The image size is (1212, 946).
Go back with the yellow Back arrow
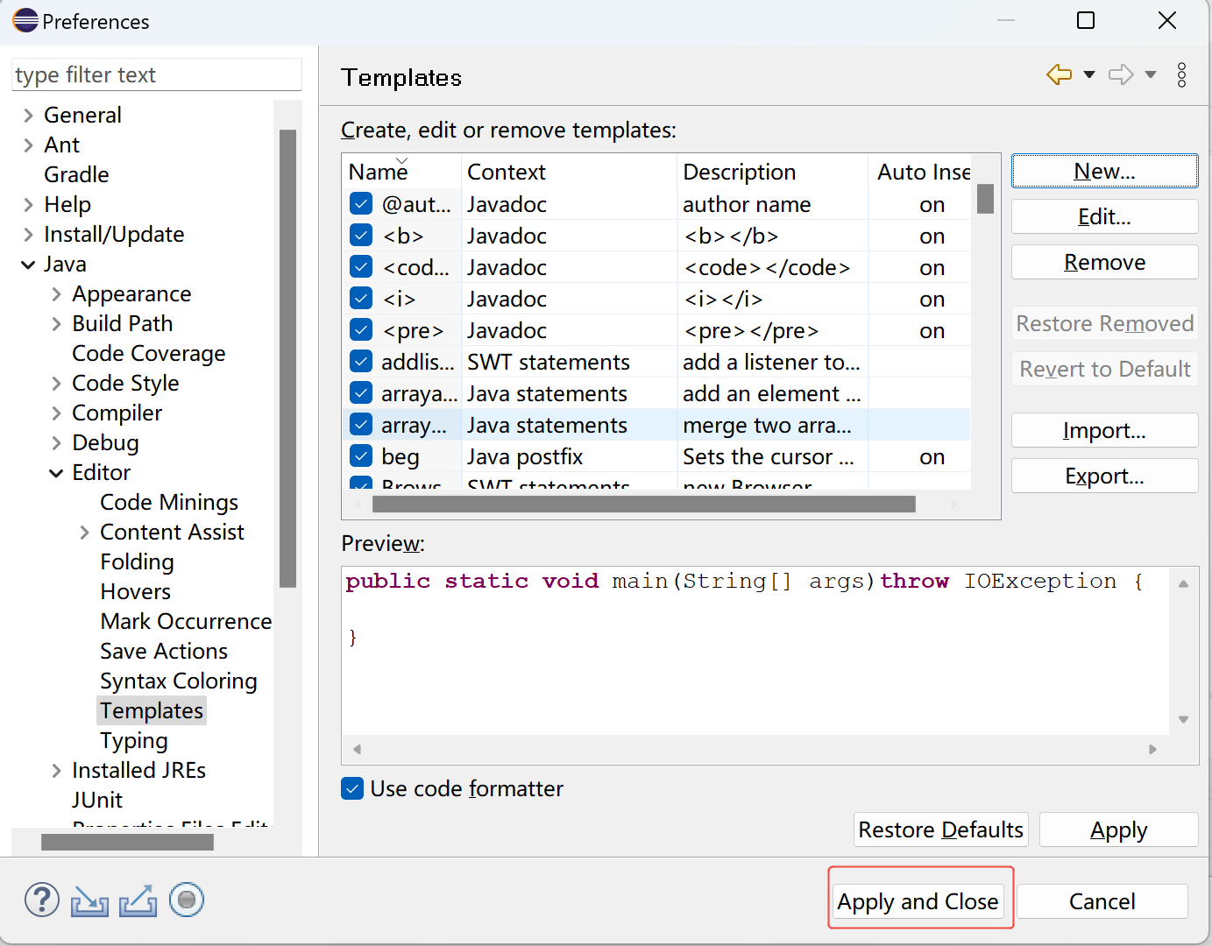coord(1059,74)
